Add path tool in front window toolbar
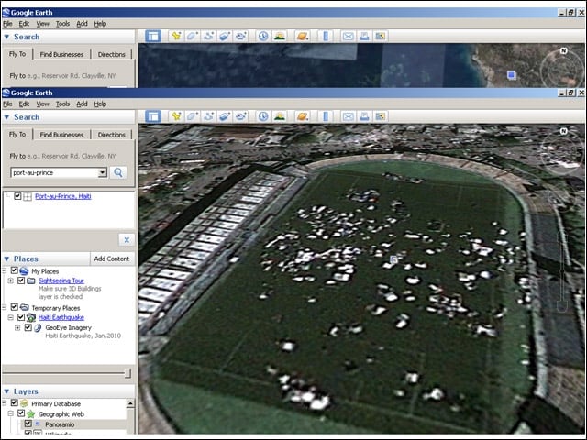 (x=208, y=116)
